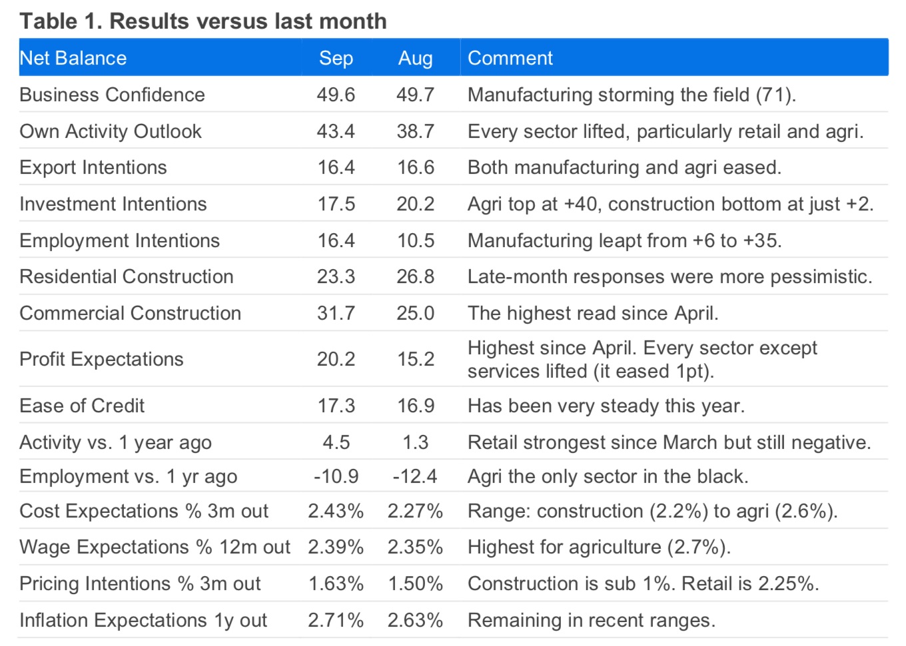Screen dimensions: 906x646
Task: Select the "Employment Intentions" row label
Action: point(119,240)
